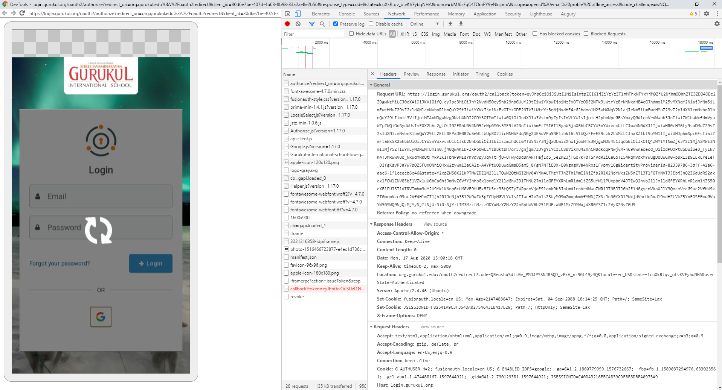722x390 pixels.
Task: Collapse the General section
Action: pyautogui.click(x=381, y=85)
